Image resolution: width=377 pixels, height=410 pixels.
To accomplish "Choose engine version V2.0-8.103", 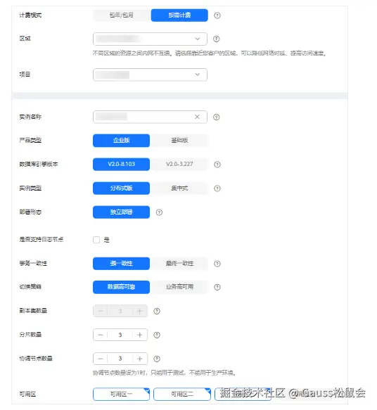I will coord(121,164).
